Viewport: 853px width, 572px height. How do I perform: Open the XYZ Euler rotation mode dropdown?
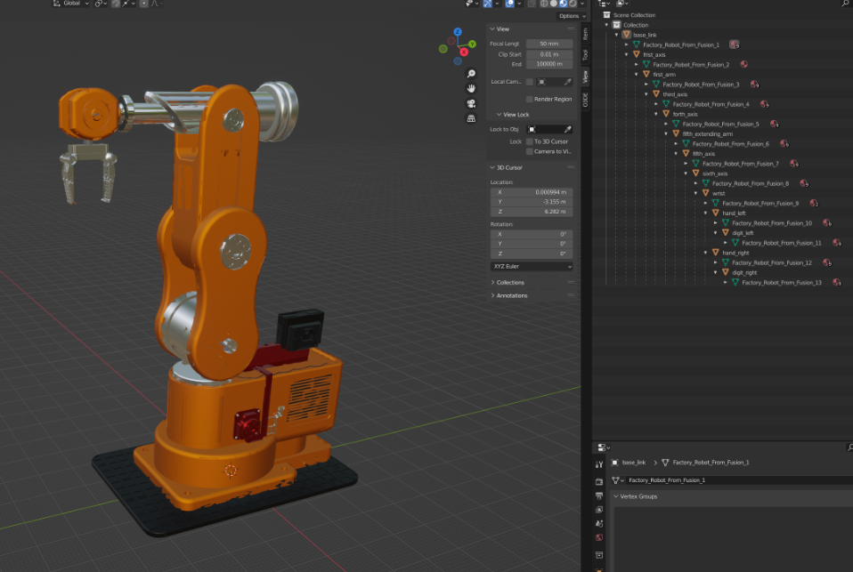pyautogui.click(x=532, y=266)
